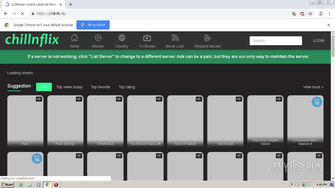Click the red Opera taskbar icon
The image size is (335, 188).
(56, 185)
